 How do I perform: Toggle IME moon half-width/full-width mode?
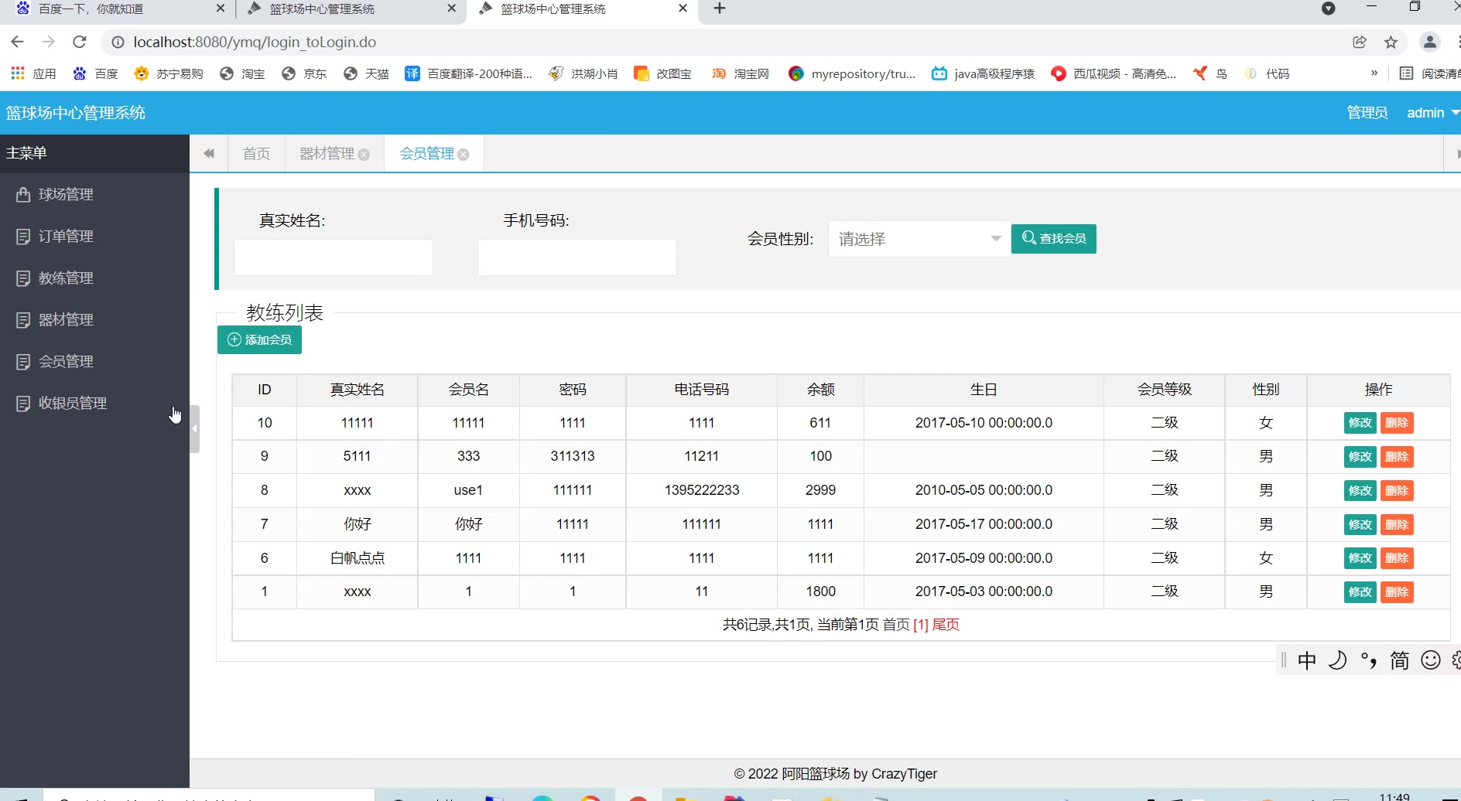click(1338, 660)
